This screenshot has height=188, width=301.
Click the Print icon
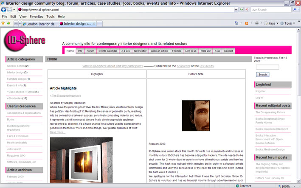pyautogui.click(x=257, y=23)
